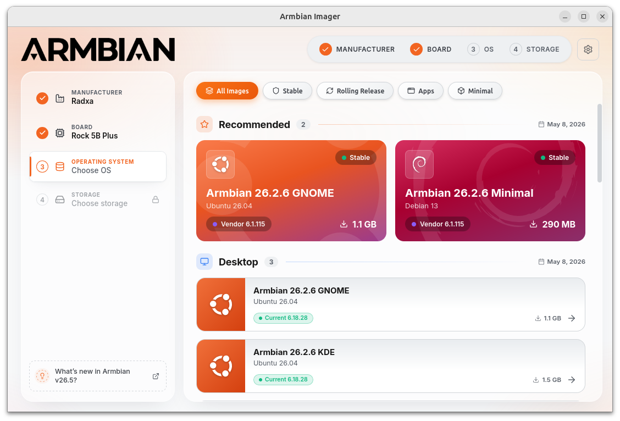The image size is (620, 421).
Task: Click the image list vertical scrollbar
Action: (x=600, y=143)
